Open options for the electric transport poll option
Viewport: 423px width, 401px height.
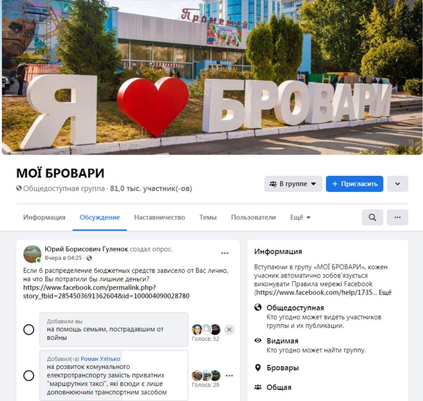tap(230, 375)
